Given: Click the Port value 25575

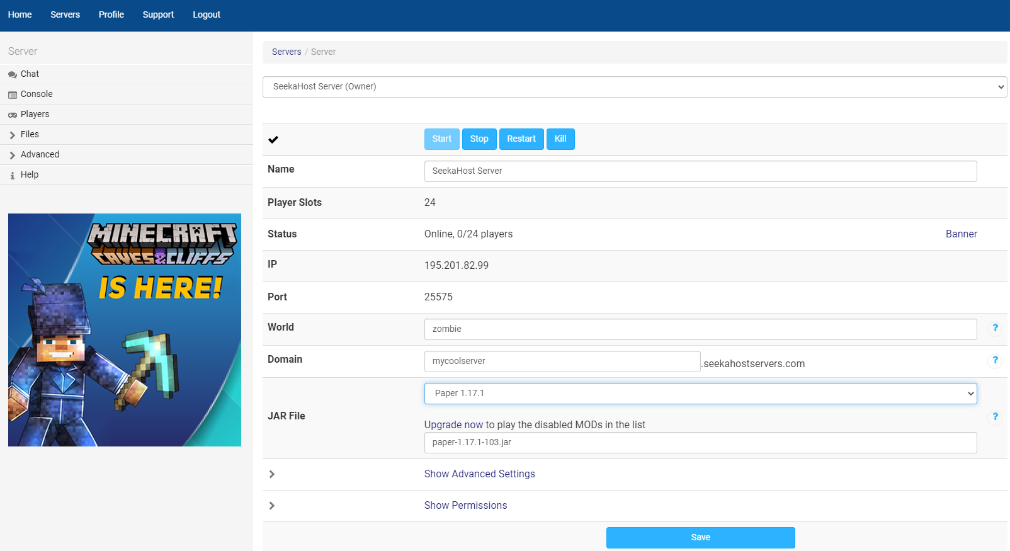Looking at the screenshot, I should coord(438,297).
